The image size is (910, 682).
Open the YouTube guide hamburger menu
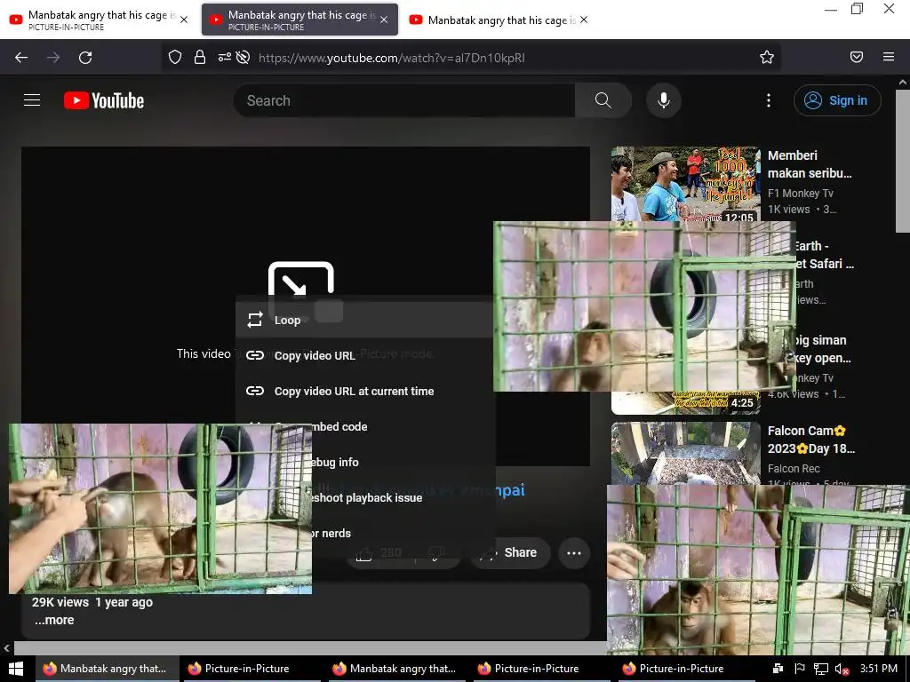(32, 100)
